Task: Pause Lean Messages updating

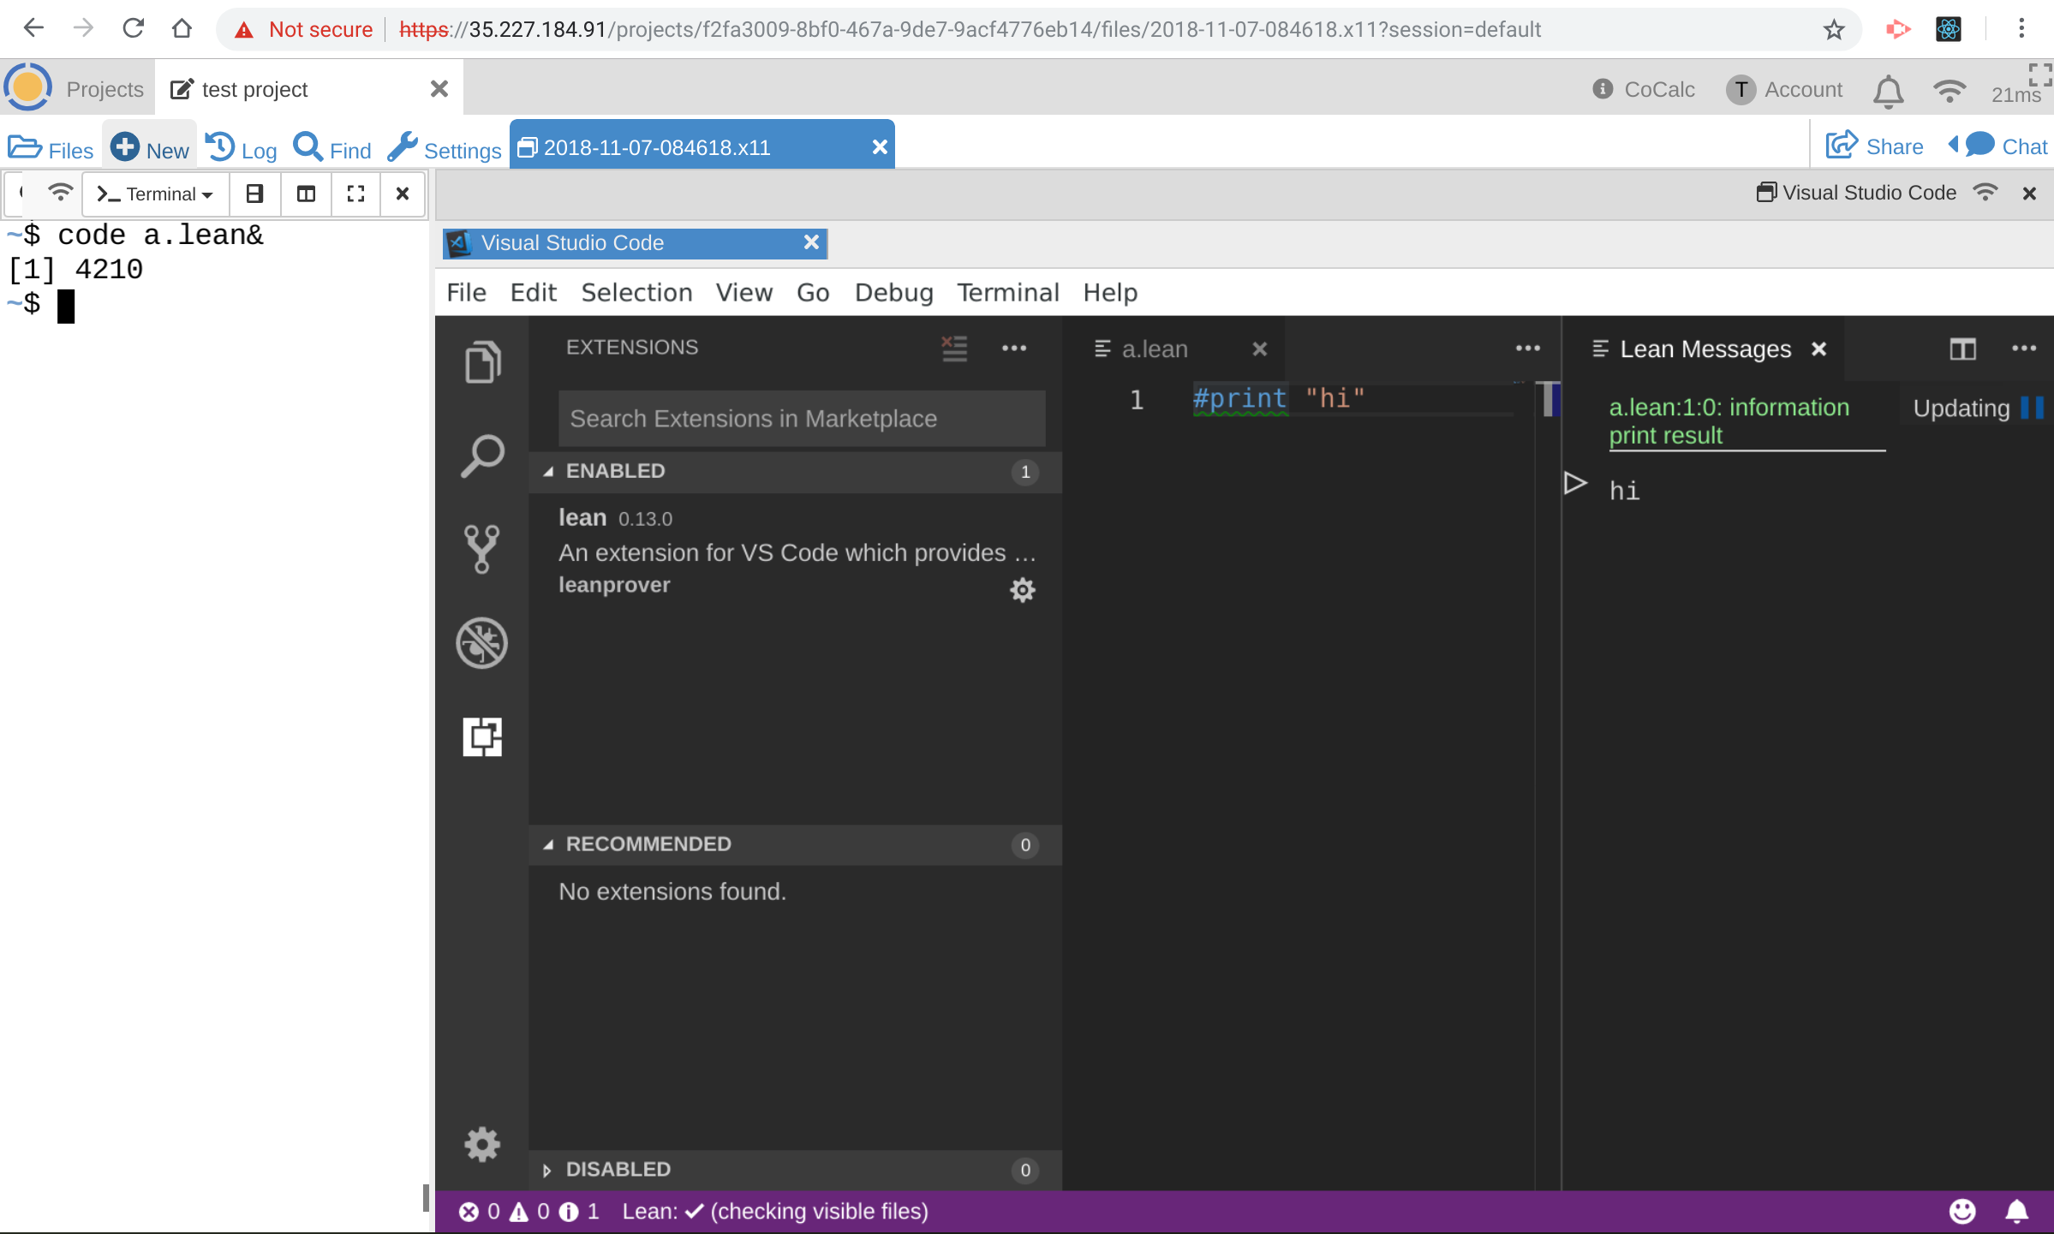Action: (2032, 408)
